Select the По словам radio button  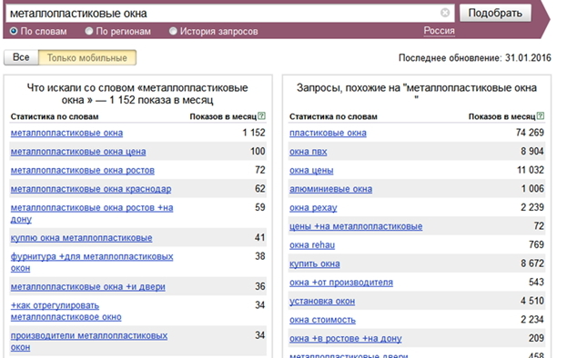[14, 32]
